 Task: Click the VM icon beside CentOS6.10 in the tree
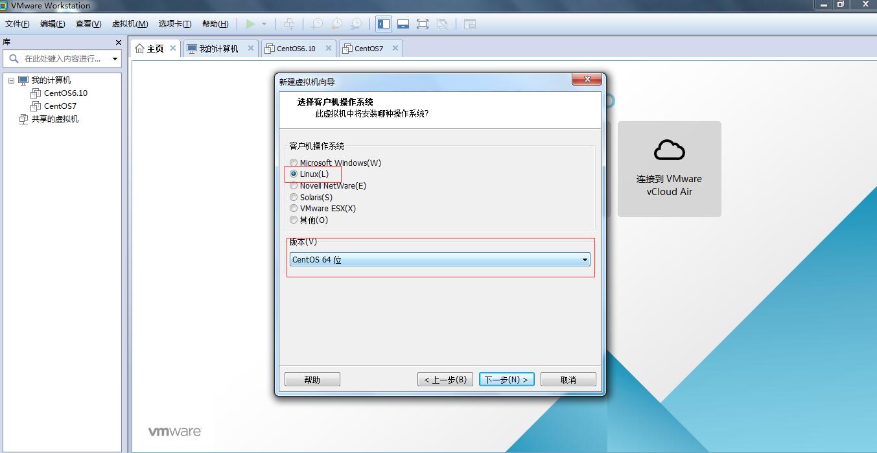(x=36, y=93)
